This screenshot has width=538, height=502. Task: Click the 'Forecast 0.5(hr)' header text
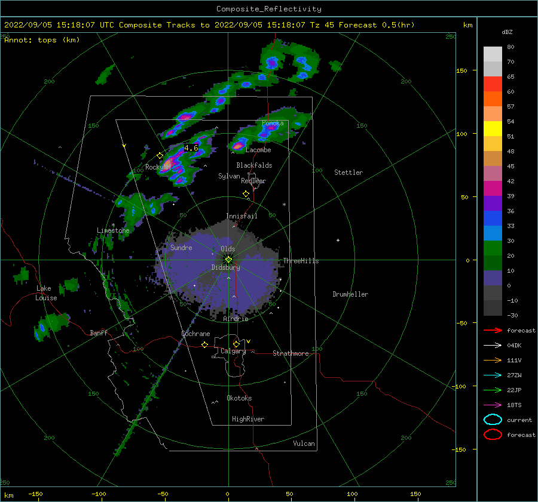click(377, 25)
